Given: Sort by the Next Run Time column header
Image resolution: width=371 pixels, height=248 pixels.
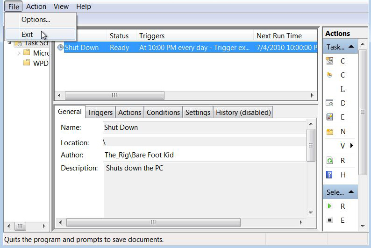Looking at the screenshot, I should click(x=285, y=35).
